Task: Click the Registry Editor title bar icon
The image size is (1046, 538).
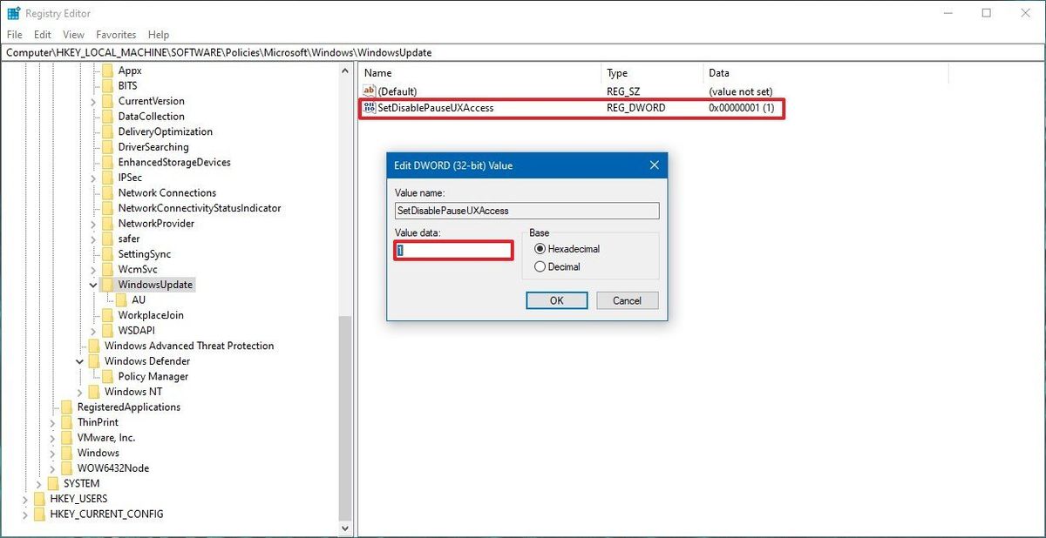Action: pos(13,13)
